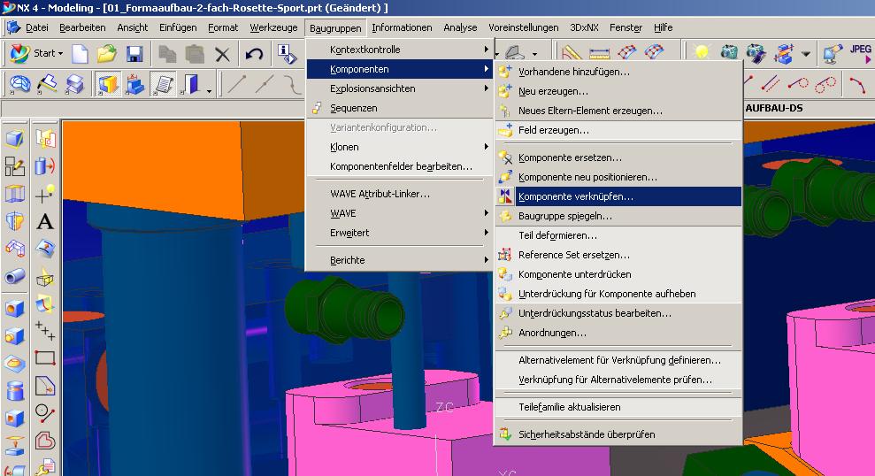
Task: Click the point with bulb icon
Action: click(44, 194)
